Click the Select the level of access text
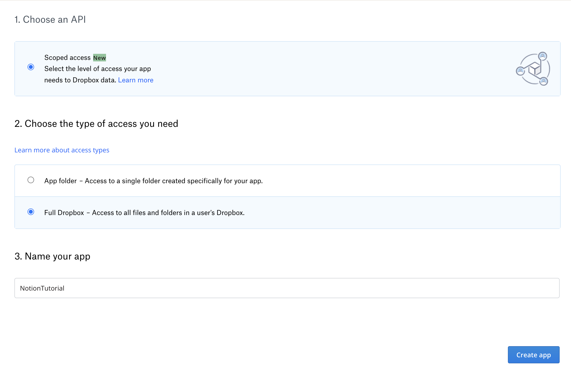The width and height of the screenshot is (571, 378). click(97, 69)
